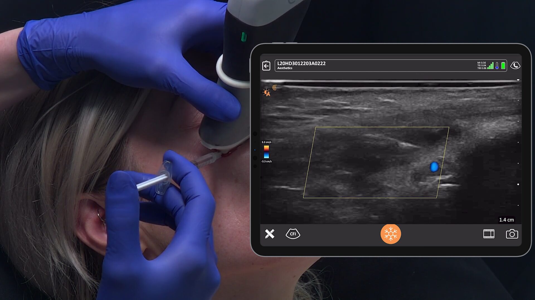Toggle the auto gain brightness icon
This screenshot has width=535, height=300.
coord(266,92)
